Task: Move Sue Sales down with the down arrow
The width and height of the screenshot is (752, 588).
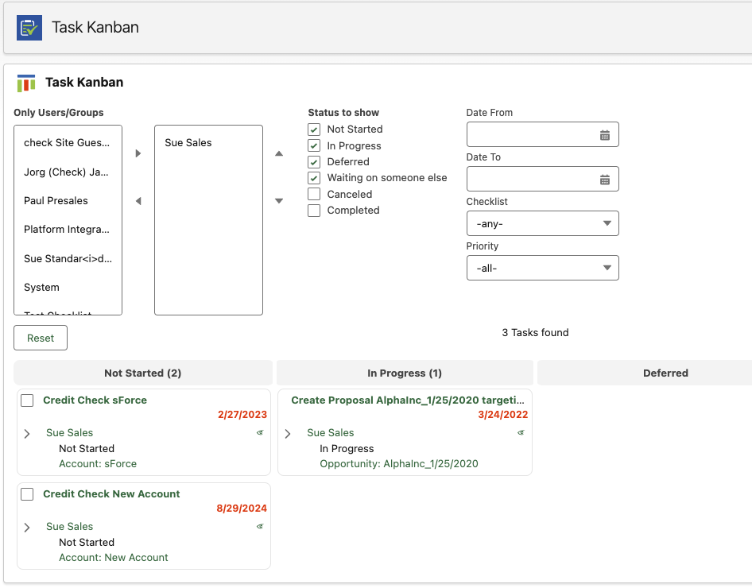Action: pyautogui.click(x=279, y=201)
